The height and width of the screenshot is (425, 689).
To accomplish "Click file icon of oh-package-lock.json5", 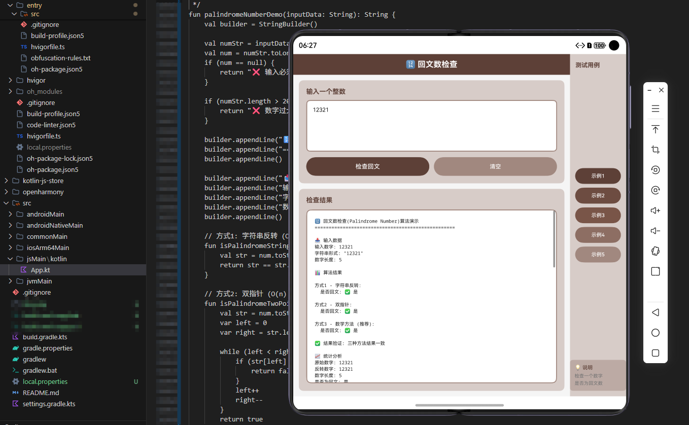I will (x=19, y=158).
